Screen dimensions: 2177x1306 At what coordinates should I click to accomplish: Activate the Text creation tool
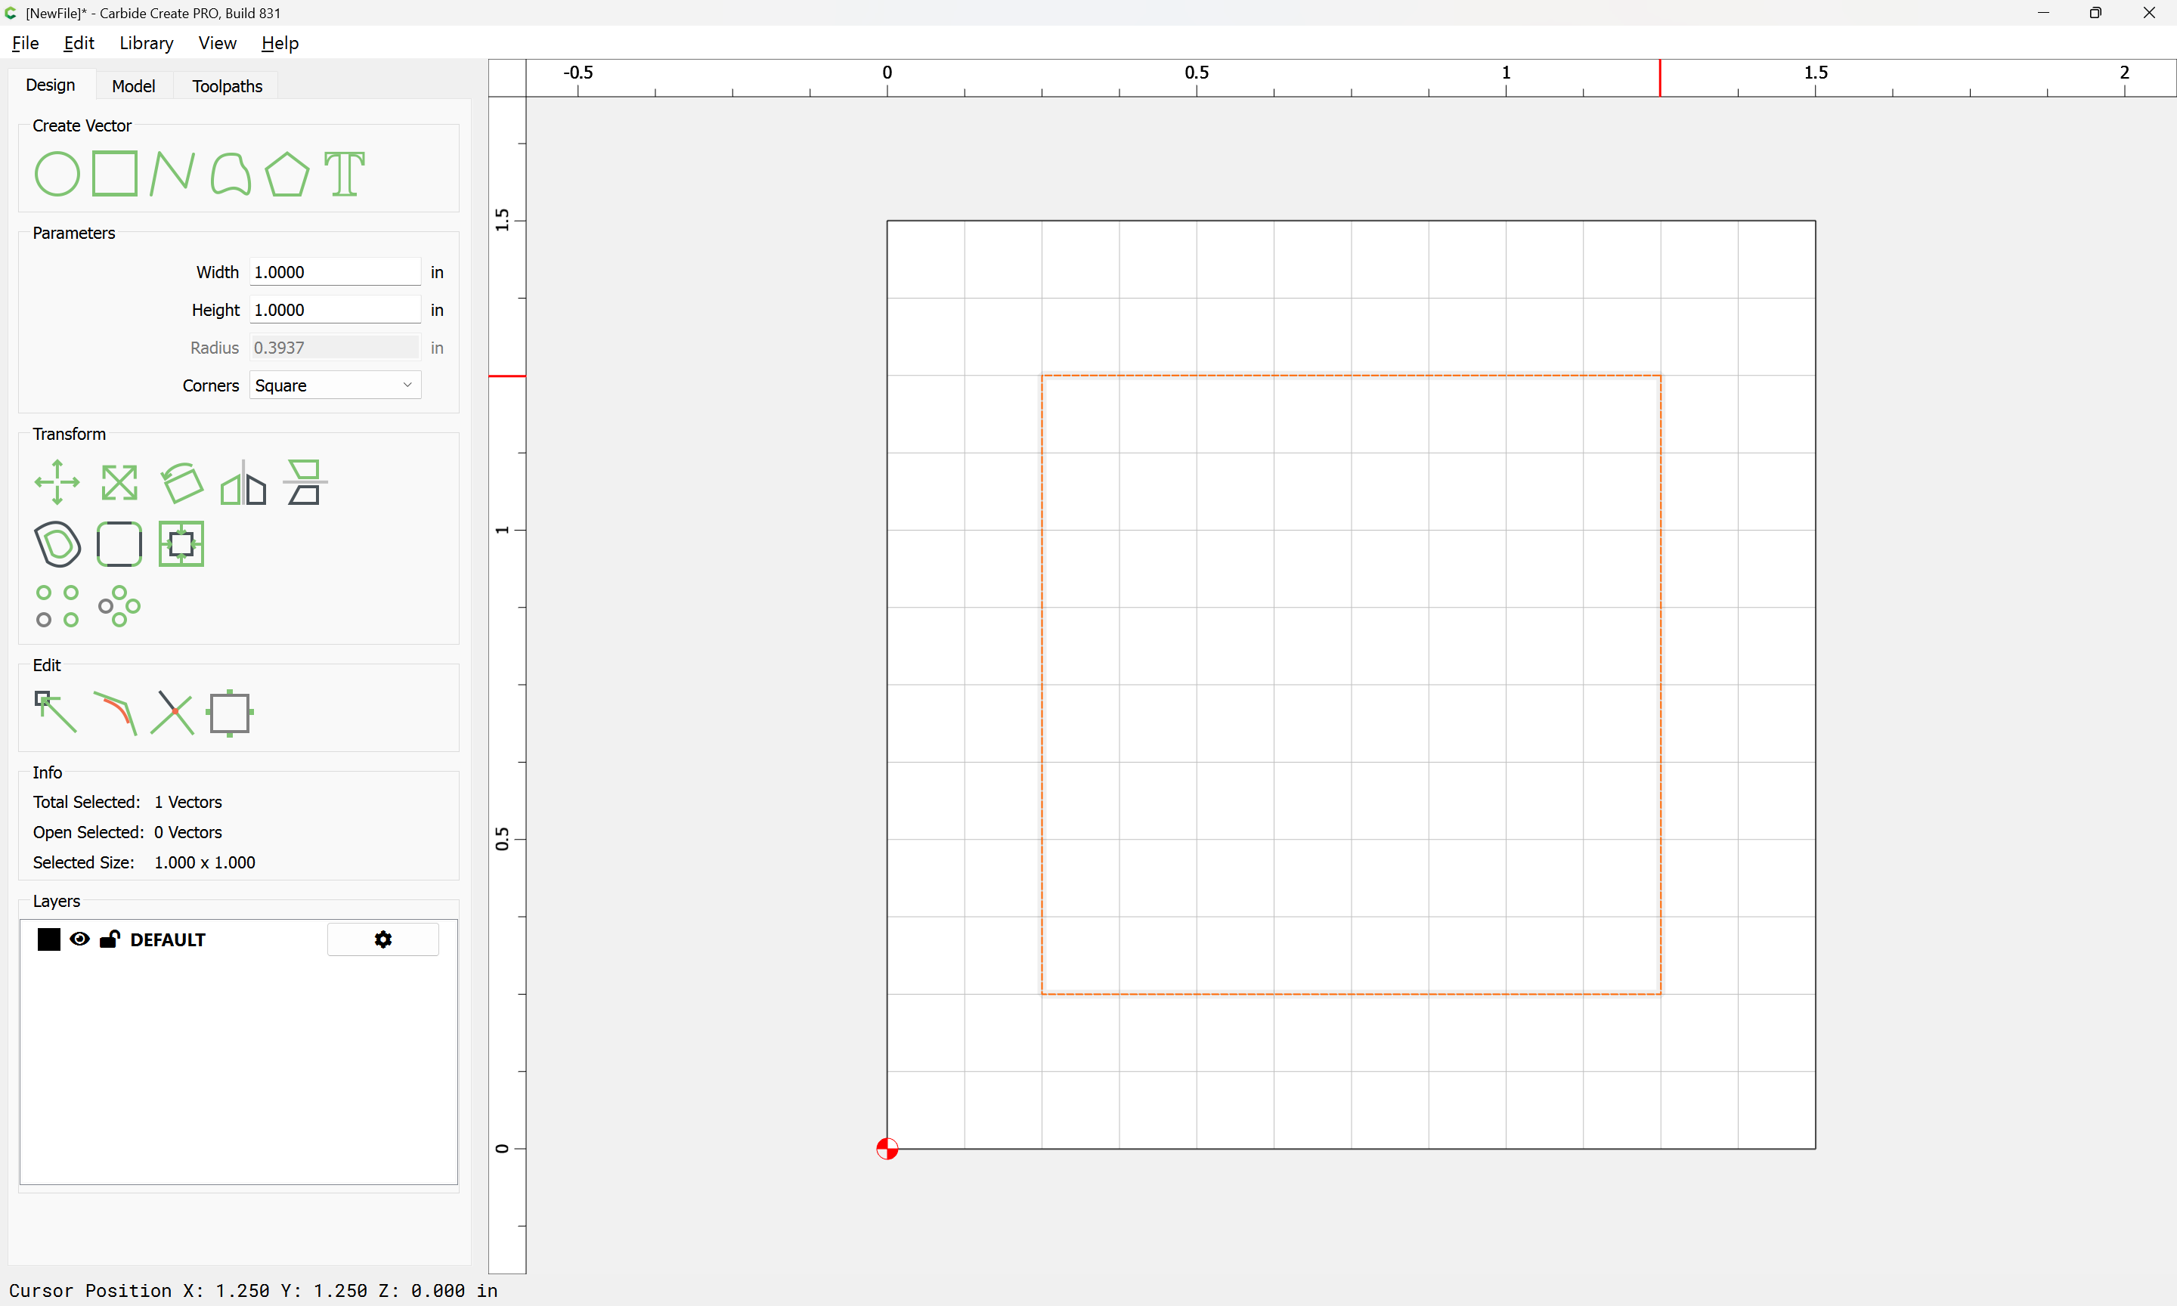coord(344,173)
